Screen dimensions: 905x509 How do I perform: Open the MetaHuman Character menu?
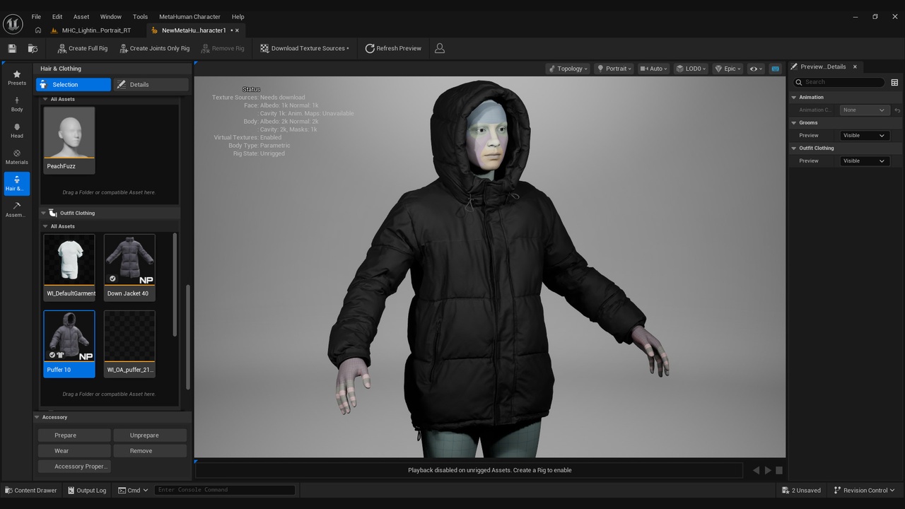coord(189,16)
